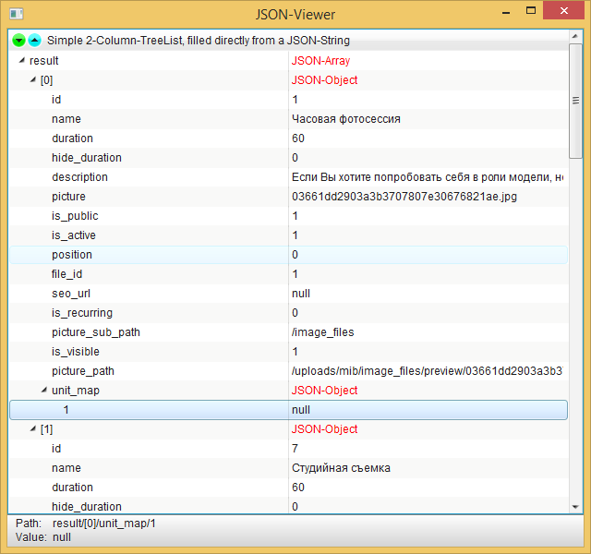The width and height of the screenshot is (591, 554).
Task: Collapse the unit_map node
Action: coord(44,390)
